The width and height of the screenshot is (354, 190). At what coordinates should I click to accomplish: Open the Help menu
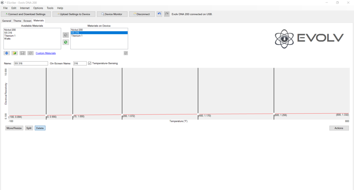click(x=60, y=8)
